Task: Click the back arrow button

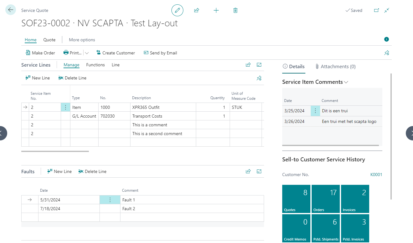Action: [11, 10]
